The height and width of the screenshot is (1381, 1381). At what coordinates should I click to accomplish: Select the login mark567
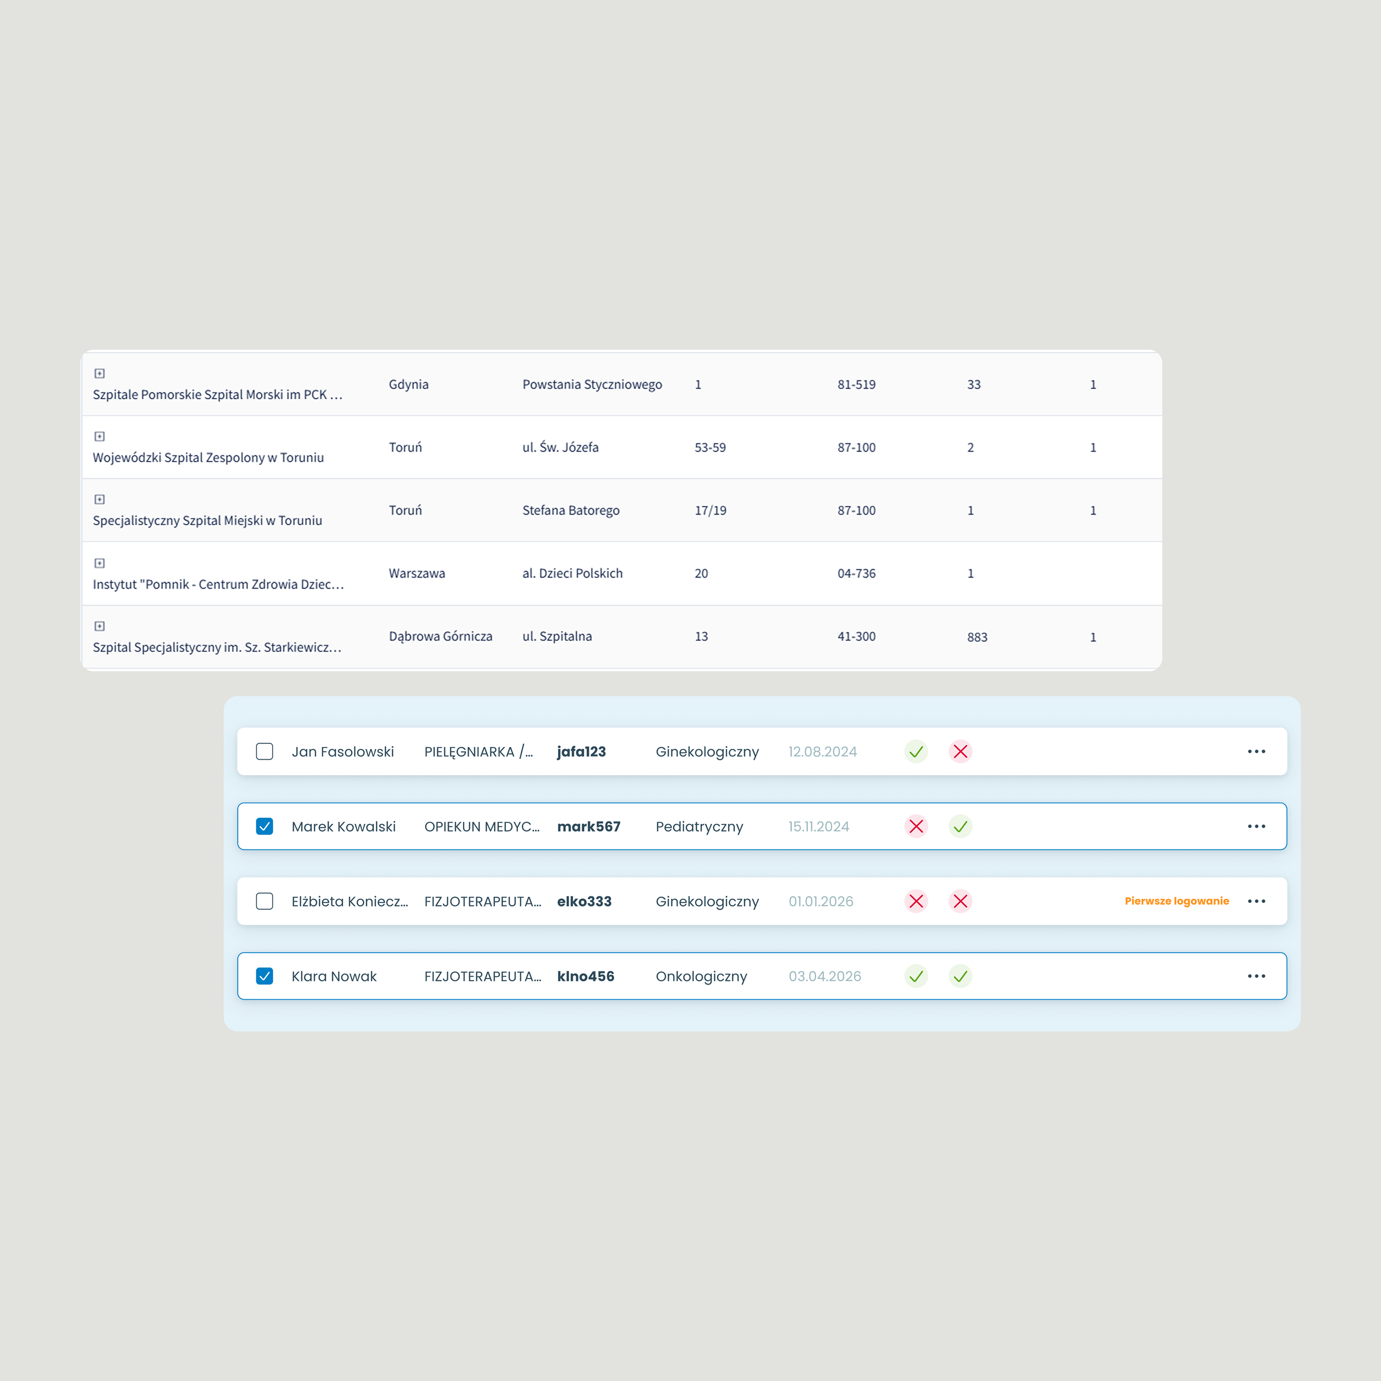[588, 826]
